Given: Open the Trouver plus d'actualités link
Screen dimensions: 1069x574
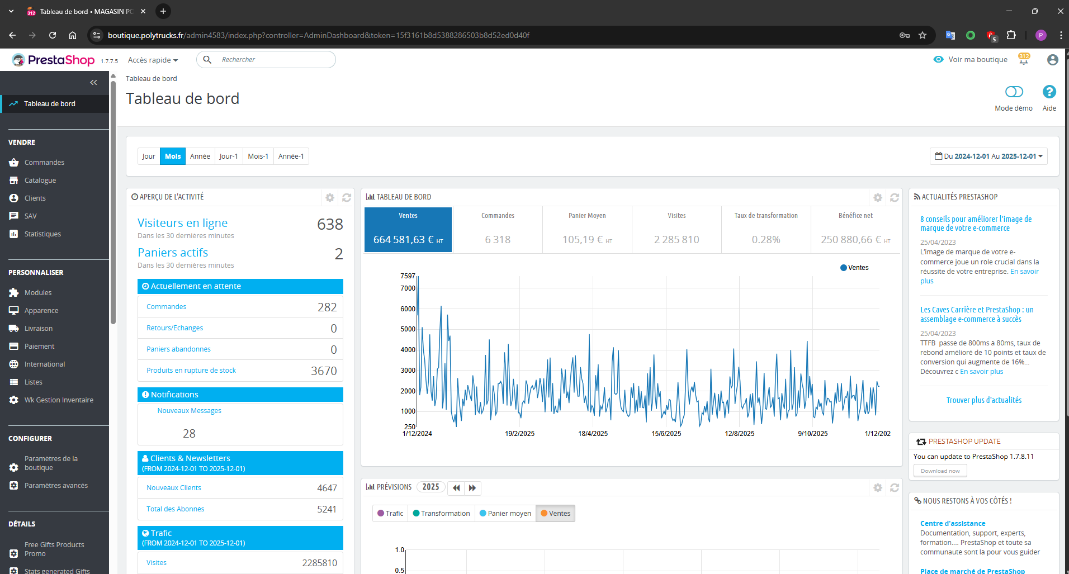Looking at the screenshot, I should point(983,400).
